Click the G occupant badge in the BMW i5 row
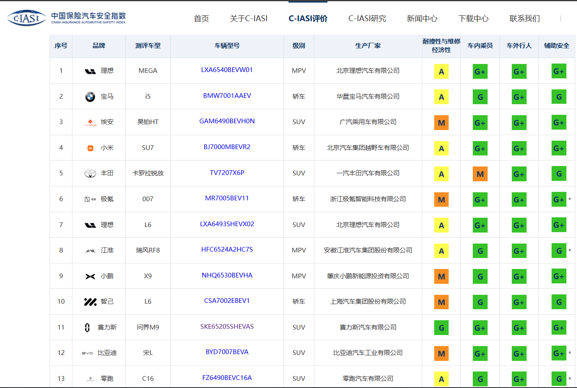 pos(480,97)
